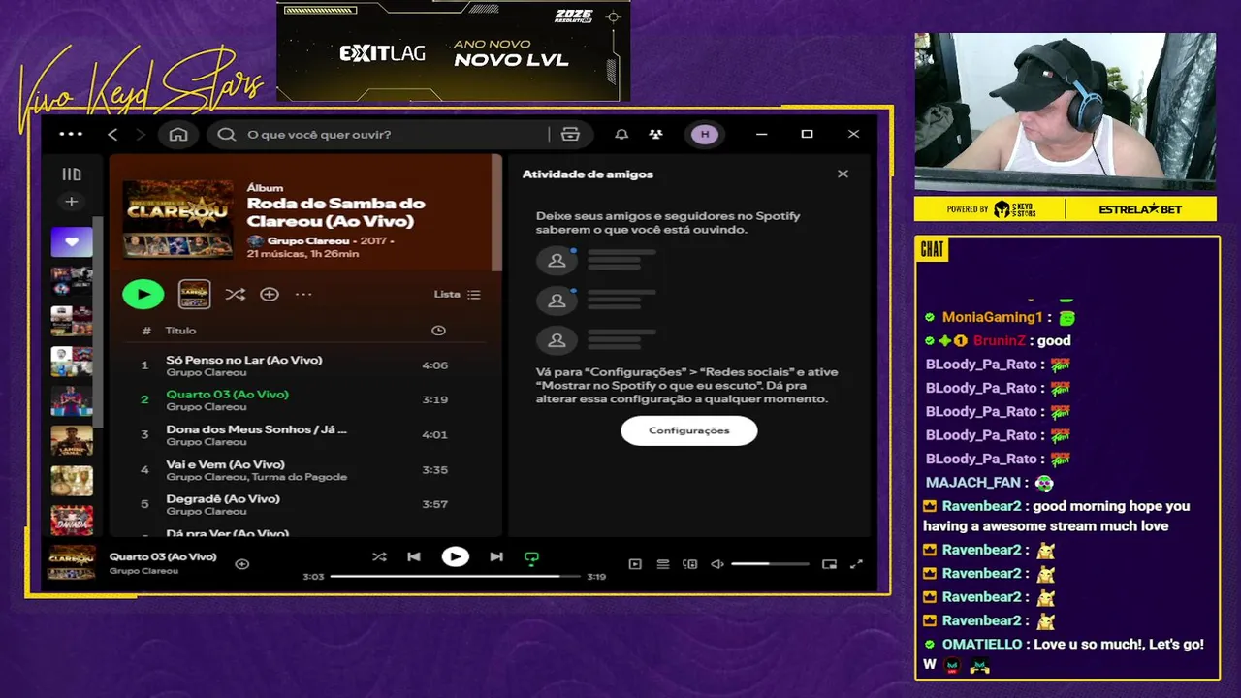Screen dimensions: 1241x698
Task: Open the Liked Songs heart playlist
Action: 72,241
